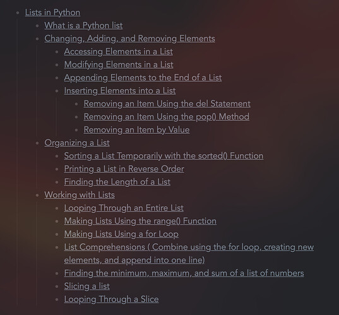This screenshot has height=315, width=339.
Task: Go to Removing an Item Using the pop() Method
Action: [x=167, y=117]
